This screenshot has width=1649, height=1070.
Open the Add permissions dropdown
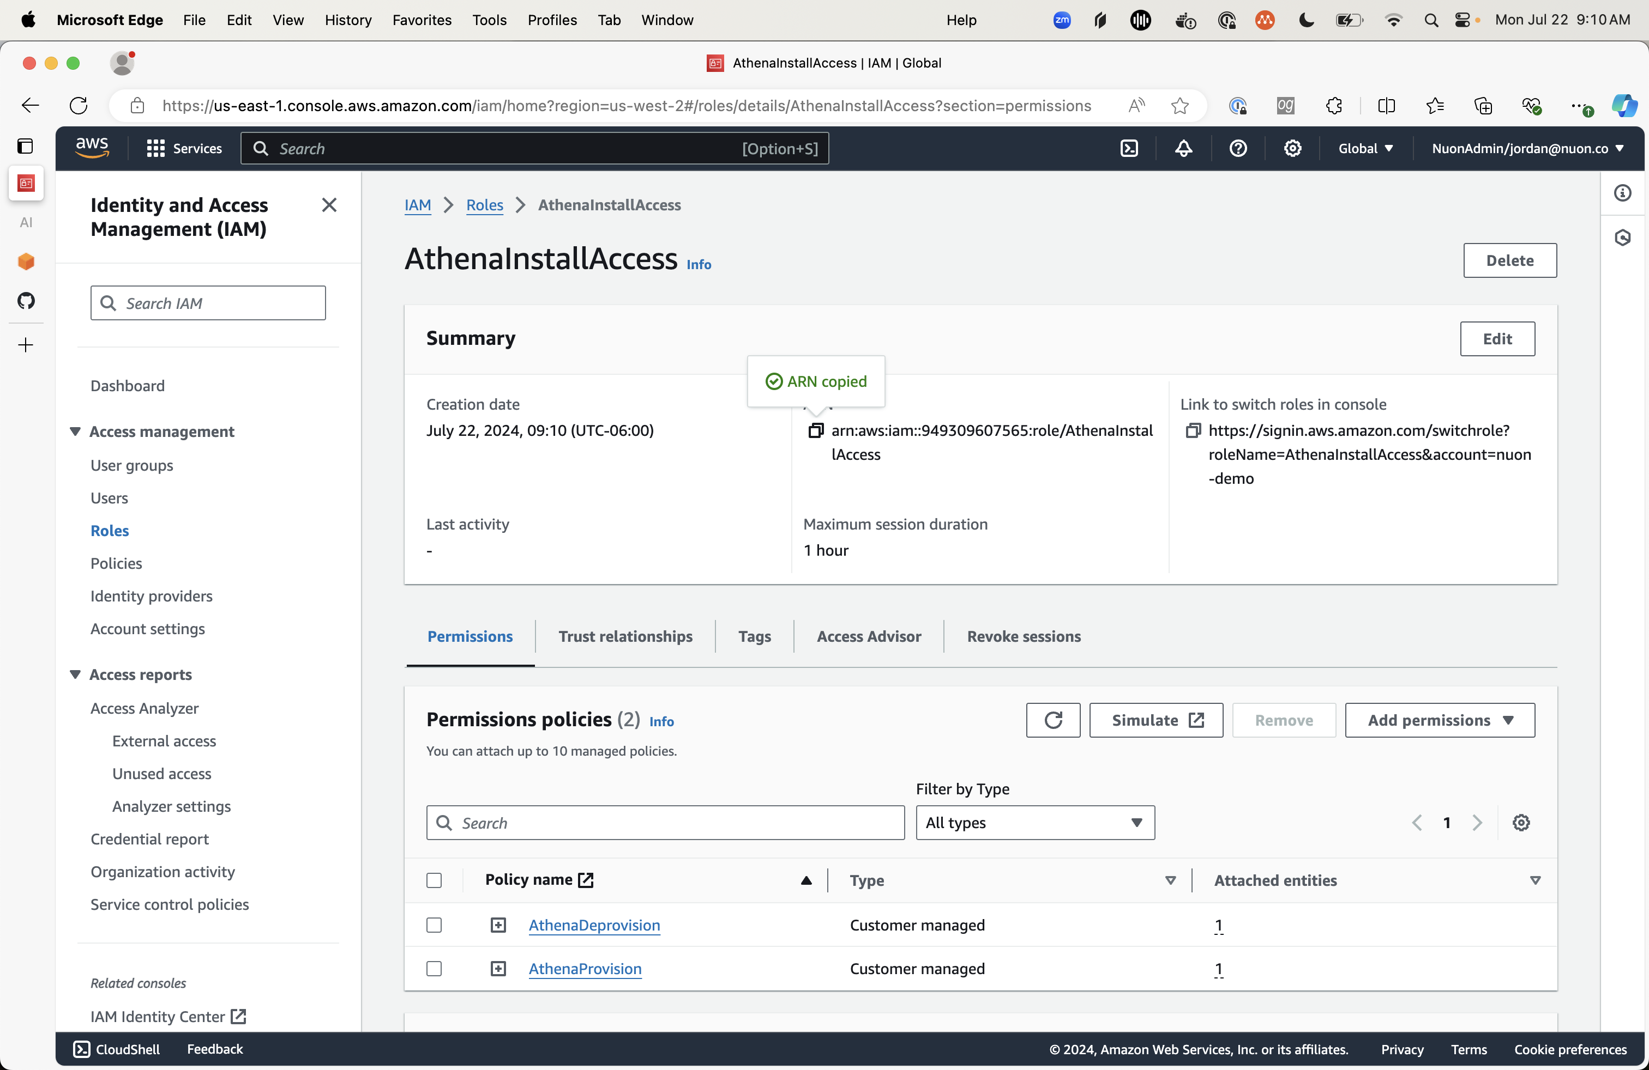point(1439,720)
